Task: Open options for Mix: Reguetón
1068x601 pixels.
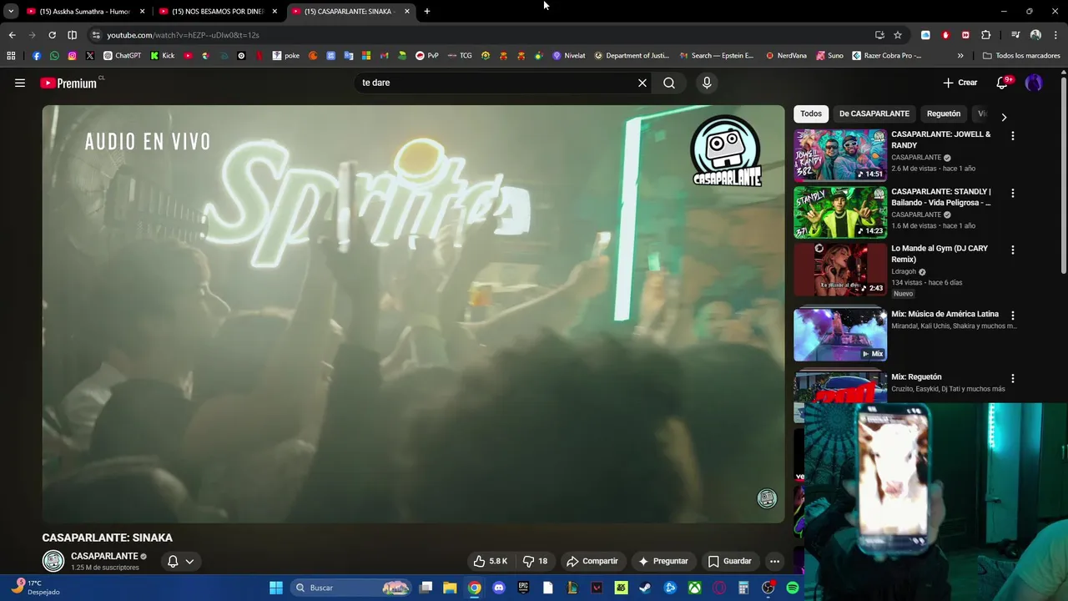Action: coord(1013,378)
